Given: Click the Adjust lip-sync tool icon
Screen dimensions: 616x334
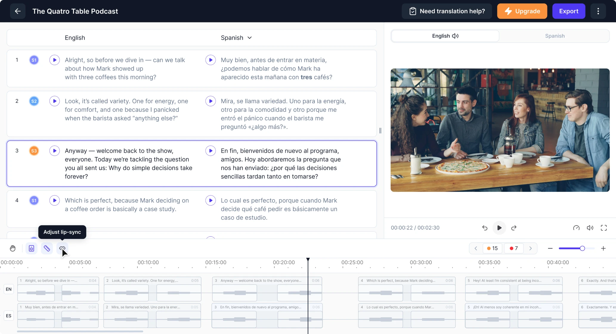Looking at the screenshot, I should [62, 248].
